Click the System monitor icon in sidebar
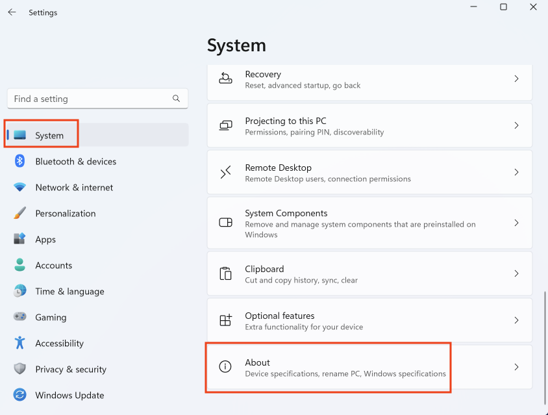The image size is (548, 415). coord(20,135)
